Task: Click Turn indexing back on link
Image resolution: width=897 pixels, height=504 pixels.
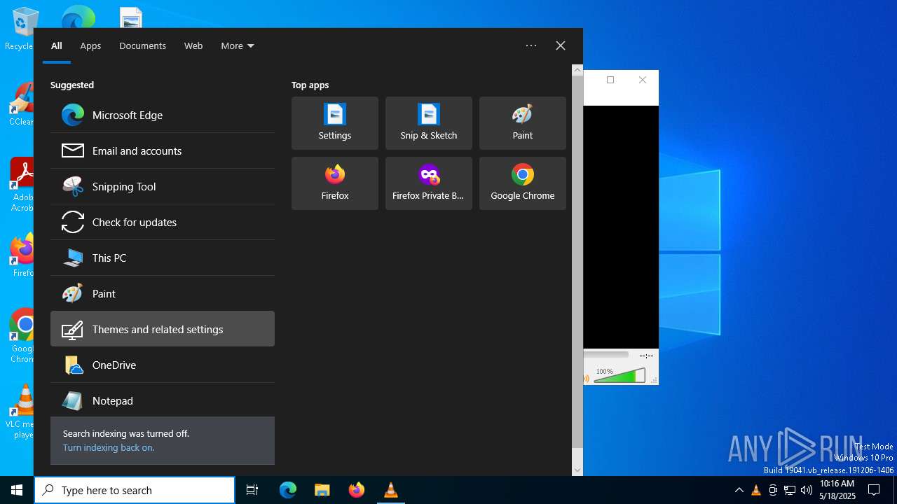Action: (109, 447)
